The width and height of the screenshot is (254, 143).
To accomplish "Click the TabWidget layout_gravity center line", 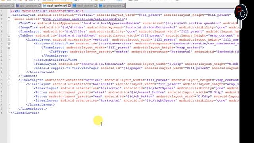I will pos(144,52).
